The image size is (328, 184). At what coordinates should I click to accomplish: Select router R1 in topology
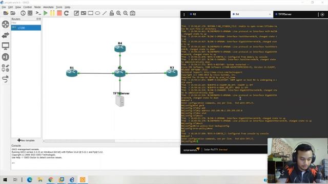coord(72,73)
